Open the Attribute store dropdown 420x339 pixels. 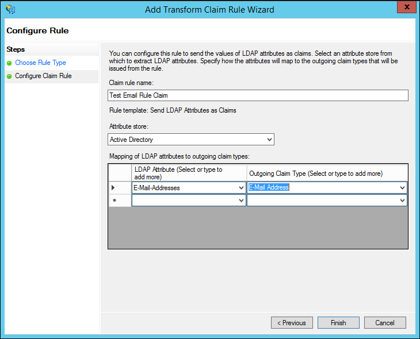(x=269, y=140)
